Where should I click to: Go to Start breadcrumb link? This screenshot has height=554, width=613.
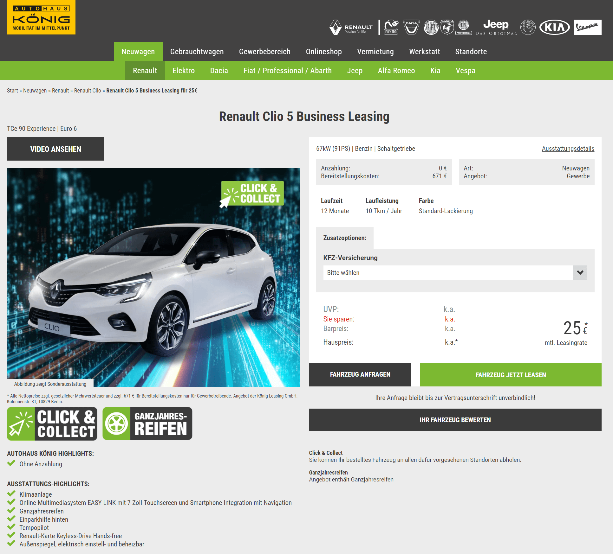pos(12,91)
